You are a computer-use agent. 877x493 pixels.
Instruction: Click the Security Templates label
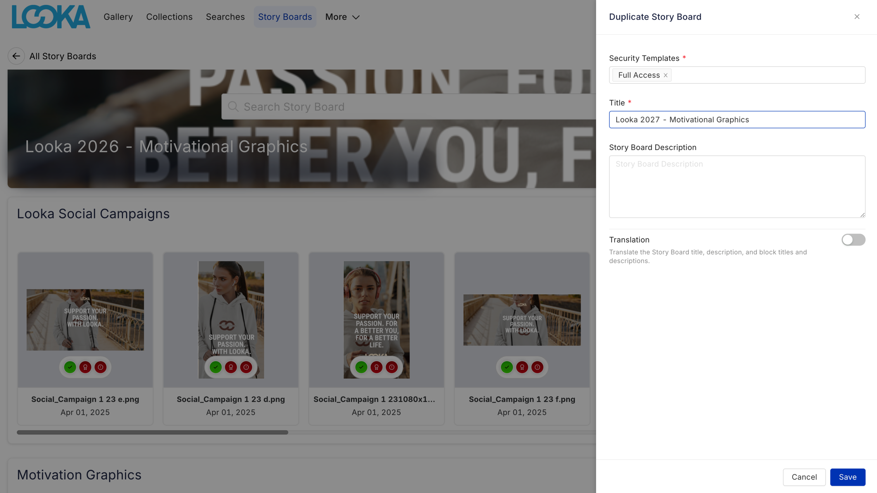[x=644, y=58]
